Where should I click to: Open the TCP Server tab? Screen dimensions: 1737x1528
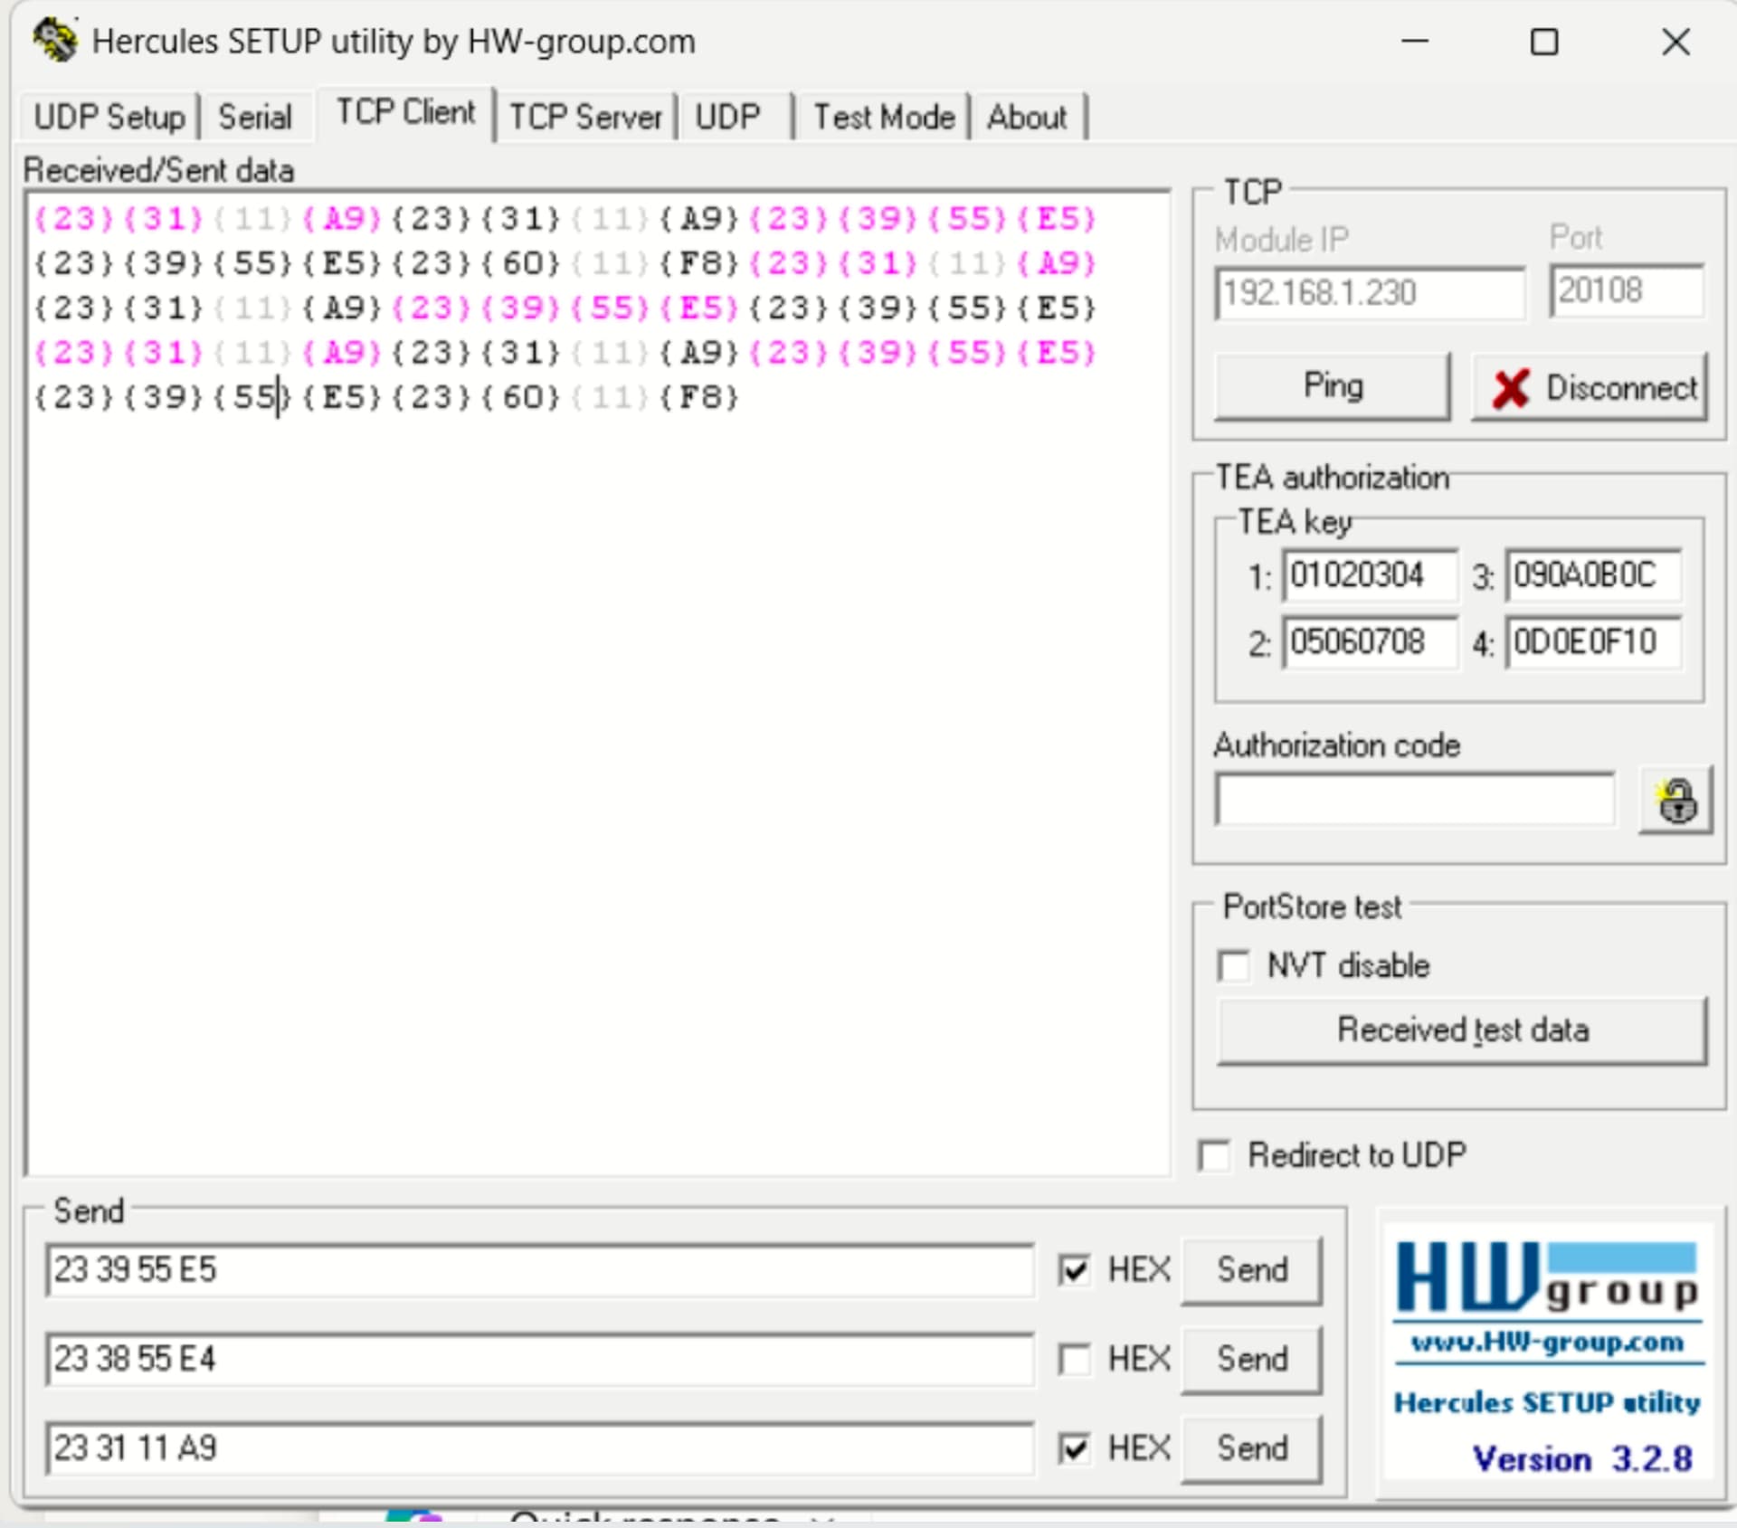pos(585,118)
